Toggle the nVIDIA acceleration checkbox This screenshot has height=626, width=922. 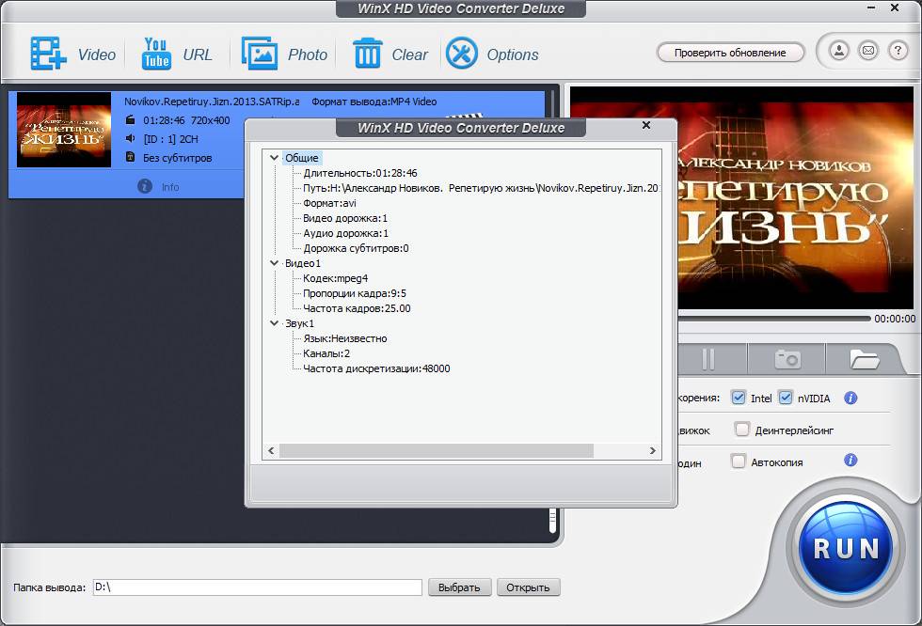[786, 398]
